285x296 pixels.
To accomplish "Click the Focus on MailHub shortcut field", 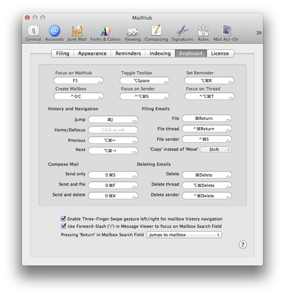I will click(x=78, y=80).
